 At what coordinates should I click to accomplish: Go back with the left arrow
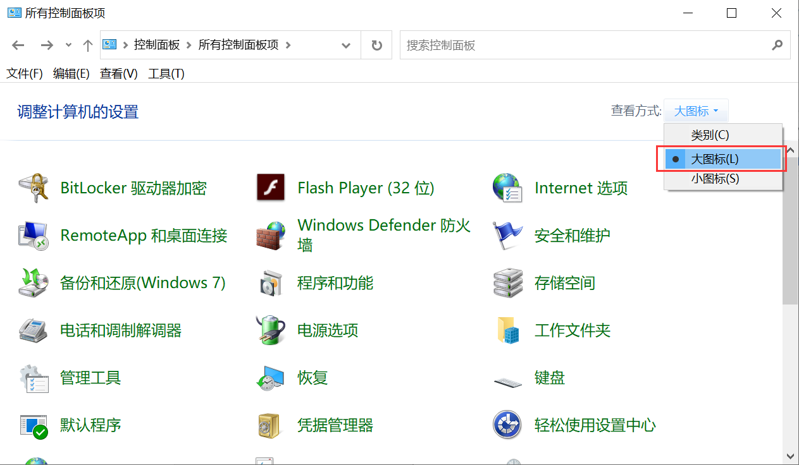tap(18, 45)
